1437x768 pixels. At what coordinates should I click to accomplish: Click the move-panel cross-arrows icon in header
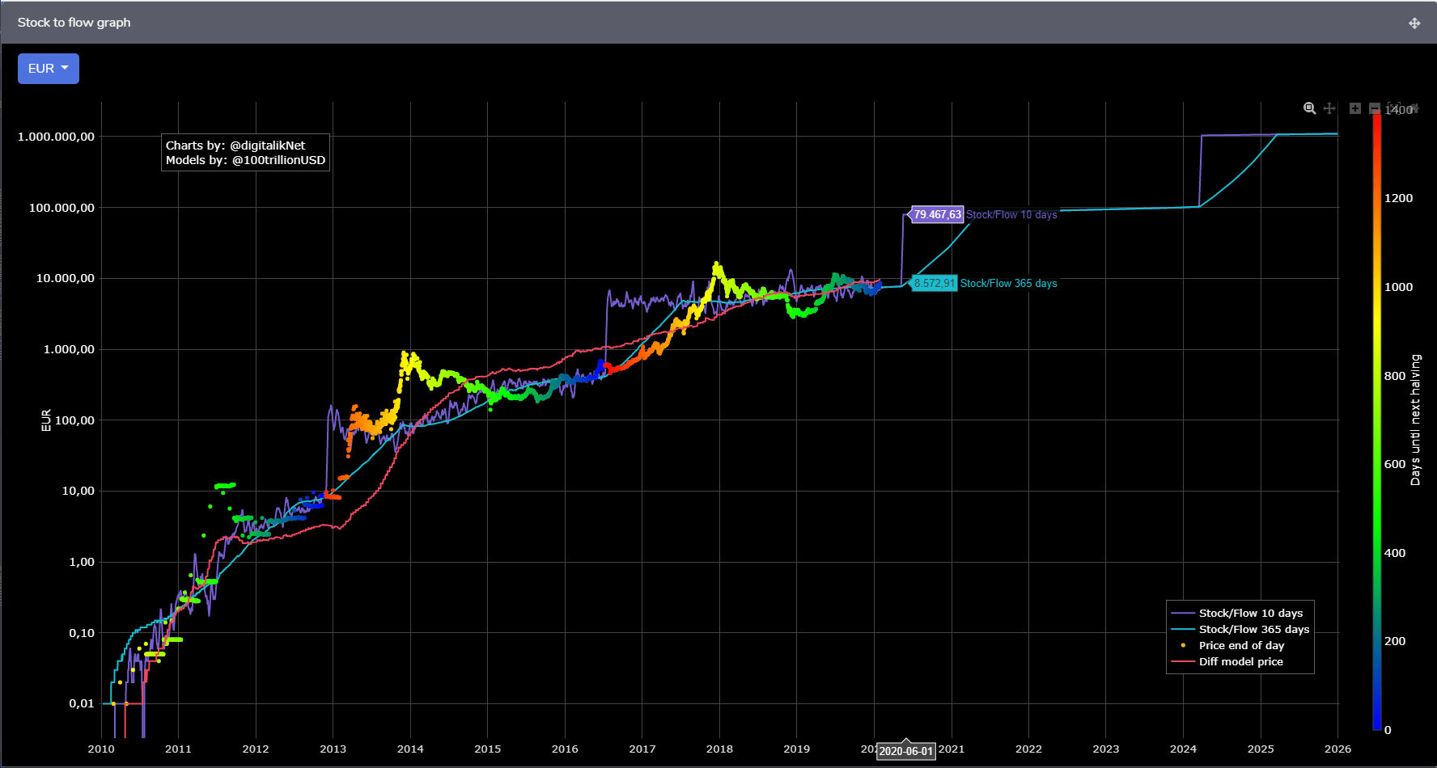(x=1414, y=23)
